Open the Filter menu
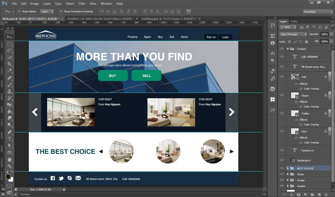 82,4
